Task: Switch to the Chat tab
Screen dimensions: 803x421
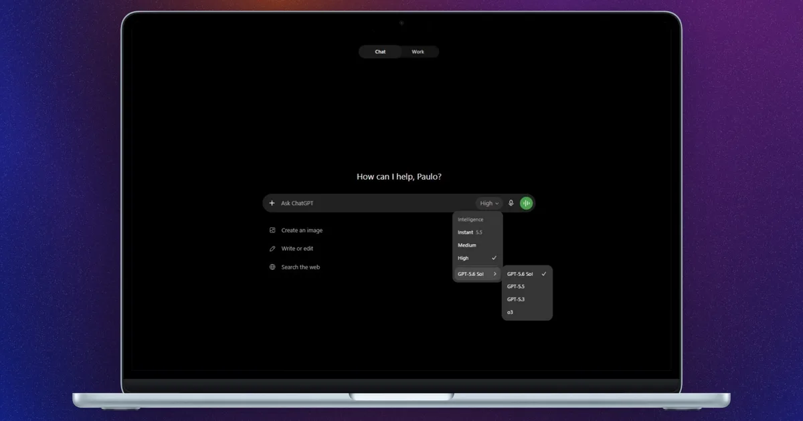Action: [x=380, y=52]
